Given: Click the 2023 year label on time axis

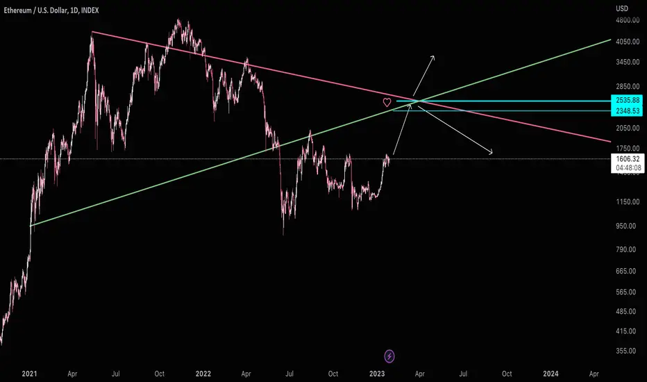Looking at the screenshot, I should tap(377, 374).
